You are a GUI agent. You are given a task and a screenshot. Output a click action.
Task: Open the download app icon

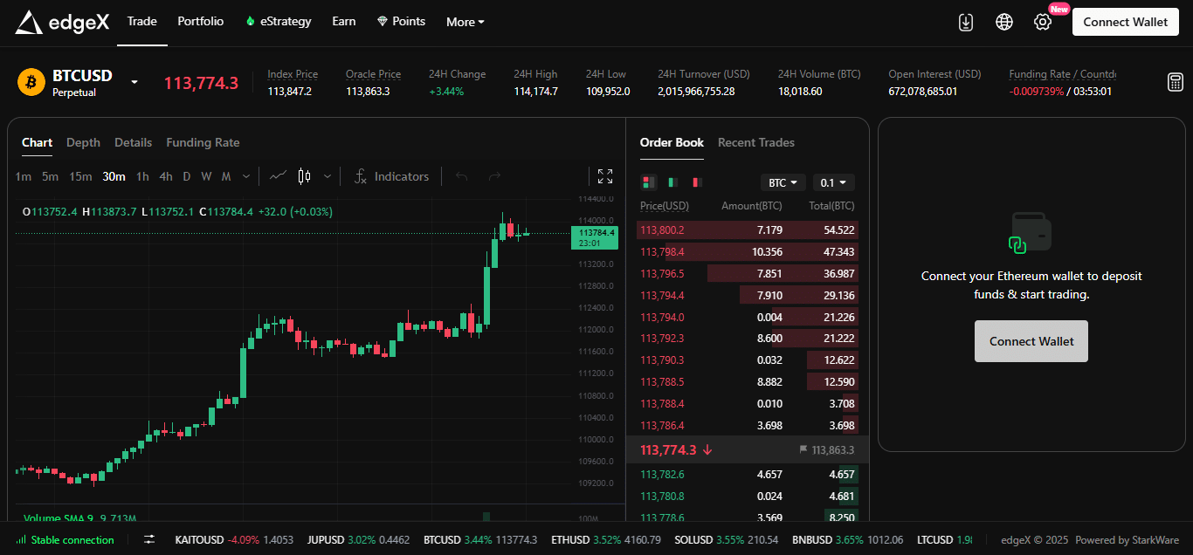(x=966, y=22)
